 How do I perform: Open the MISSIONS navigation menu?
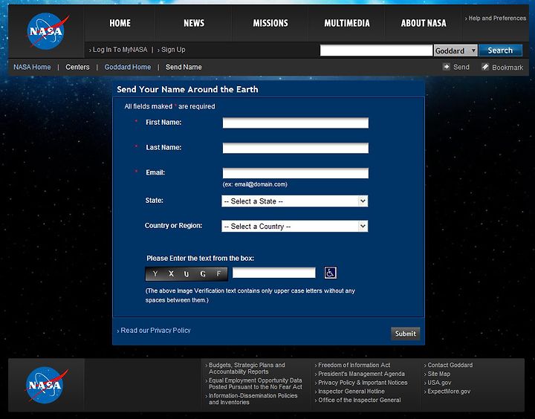click(270, 23)
